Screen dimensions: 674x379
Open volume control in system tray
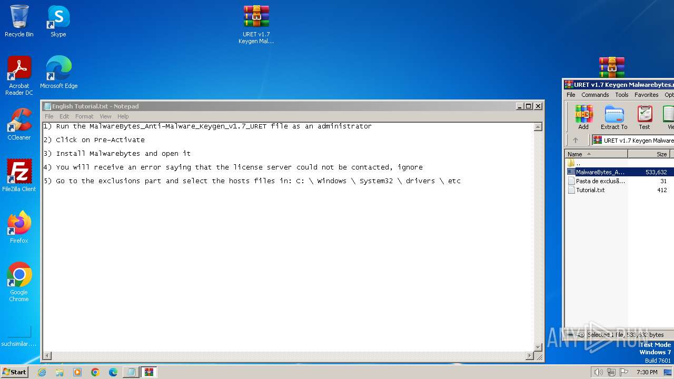pos(598,372)
